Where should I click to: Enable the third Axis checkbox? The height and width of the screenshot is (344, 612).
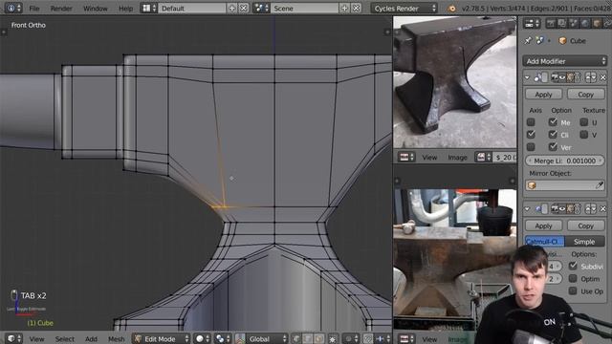[531, 146]
